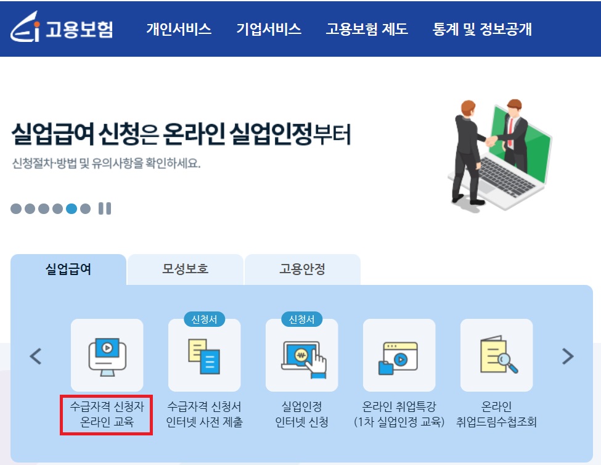Screen dimensions: 601x465
Task: Show previous services with left arrow
Action: 35,356
